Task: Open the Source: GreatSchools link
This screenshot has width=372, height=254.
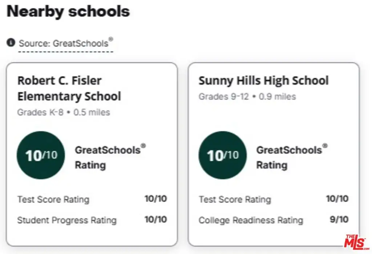Action: tap(66, 43)
